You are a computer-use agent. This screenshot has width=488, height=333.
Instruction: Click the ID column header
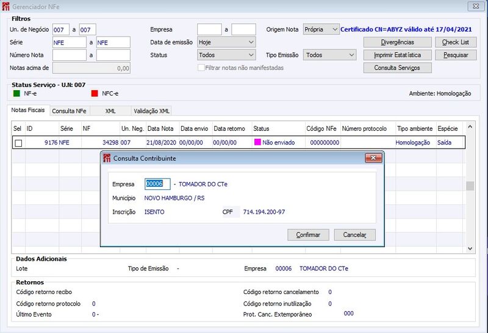coord(42,128)
